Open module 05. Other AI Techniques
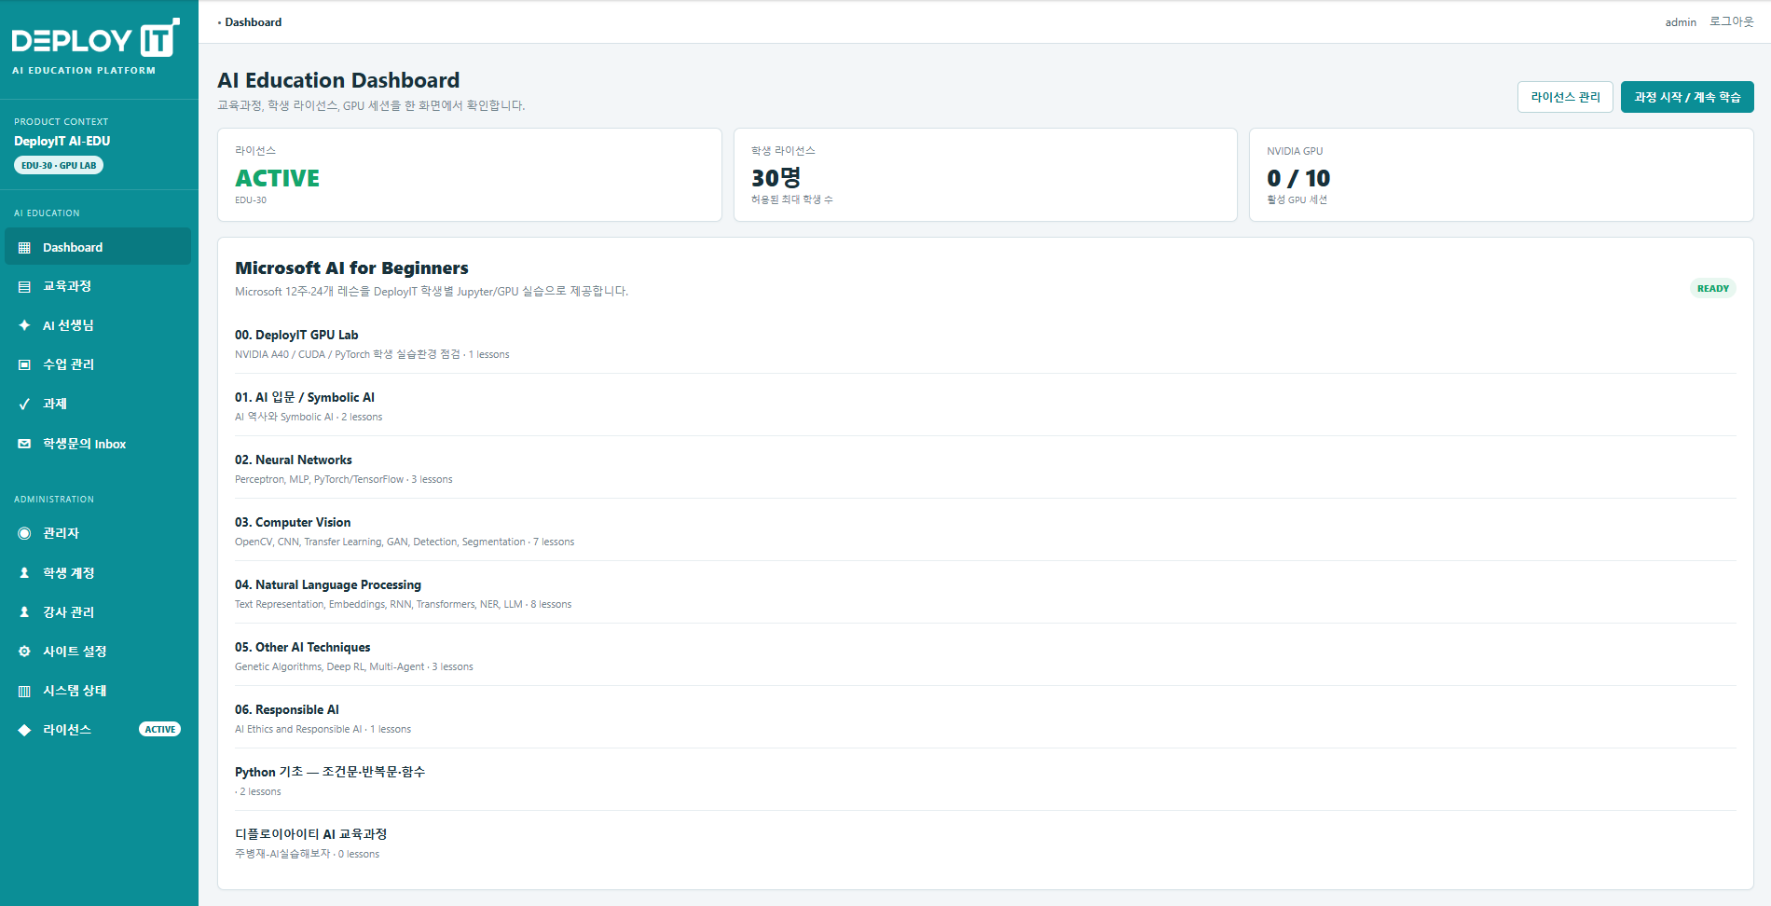Screen dimensions: 1771x906 (x=985, y=656)
